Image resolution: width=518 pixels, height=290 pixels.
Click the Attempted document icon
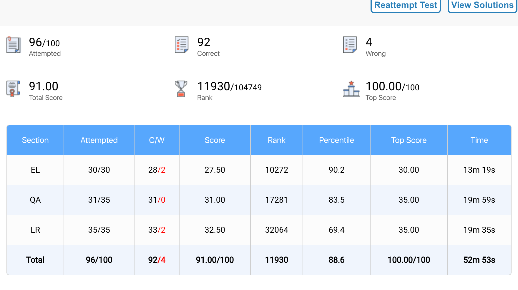pos(14,45)
